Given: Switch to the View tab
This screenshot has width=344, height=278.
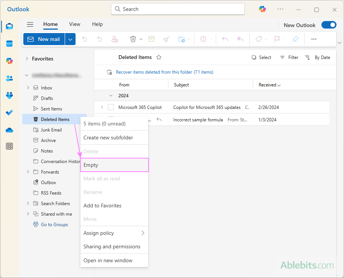Looking at the screenshot, I should 74,24.
